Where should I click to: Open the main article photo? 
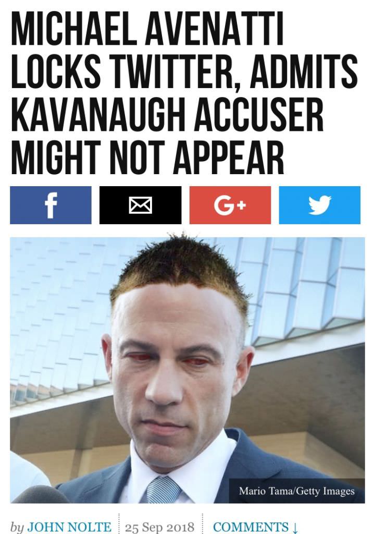[x=187, y=370]
